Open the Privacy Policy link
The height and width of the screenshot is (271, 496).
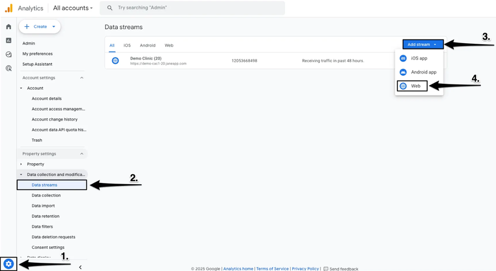coord(305,269)
